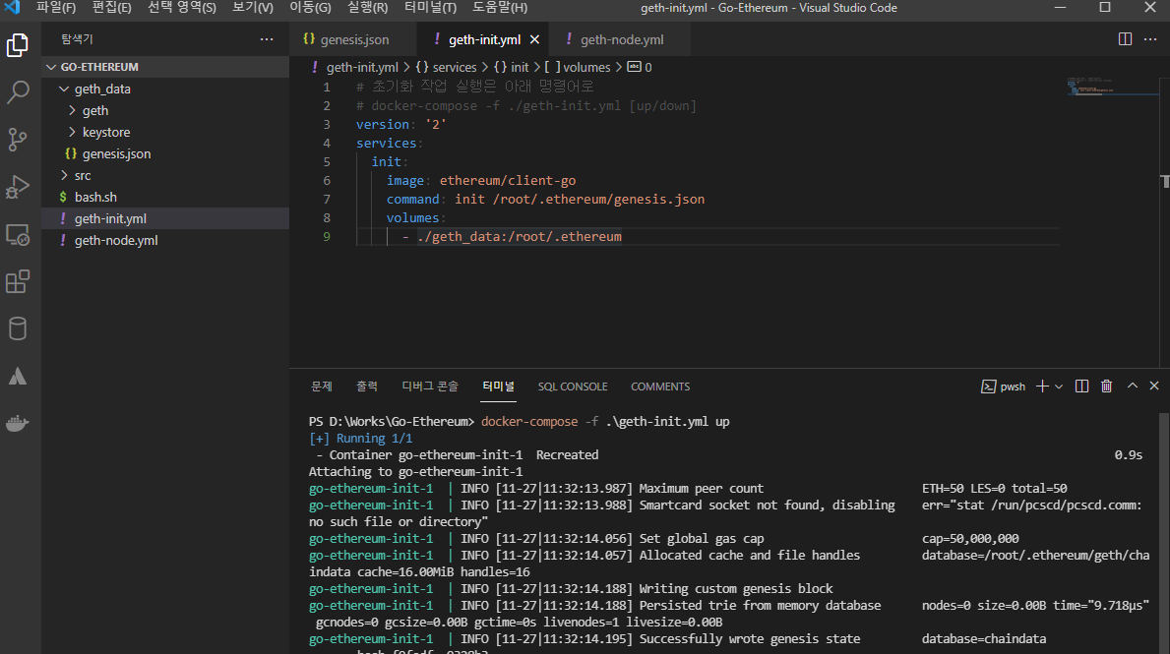Click the pwsh terminal shell icon
This screenshot has width=1170, height=654.
pyautogui.click(x=988, y=386)
